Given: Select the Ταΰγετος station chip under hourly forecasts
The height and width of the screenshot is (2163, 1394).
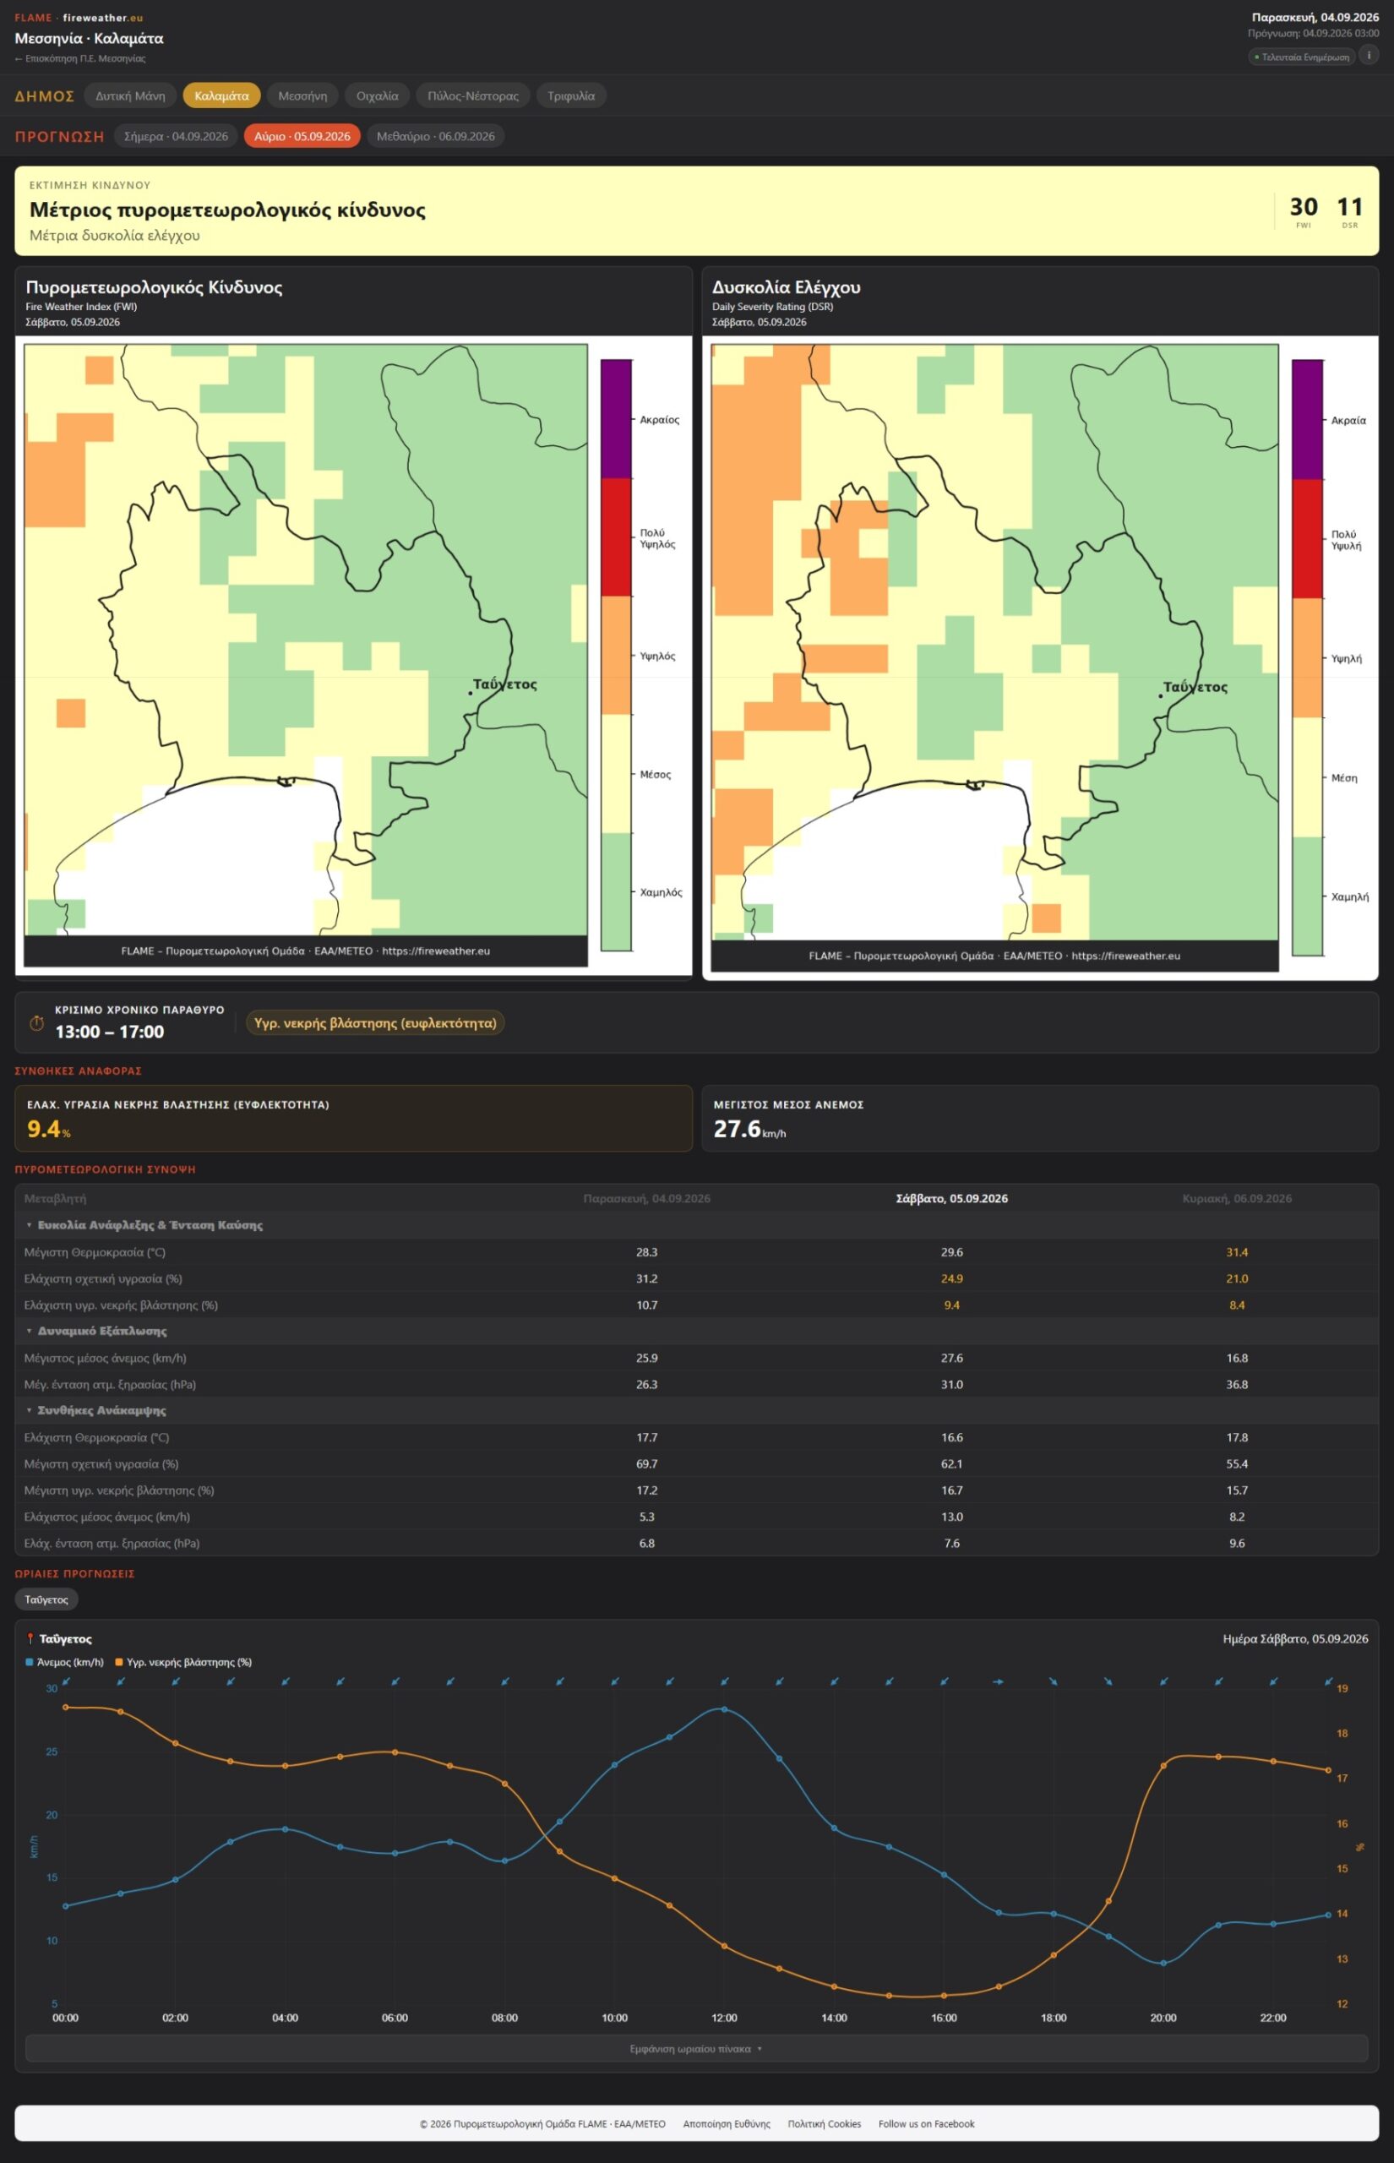Looking at the screenshot, I should (x=46, y=1600).
